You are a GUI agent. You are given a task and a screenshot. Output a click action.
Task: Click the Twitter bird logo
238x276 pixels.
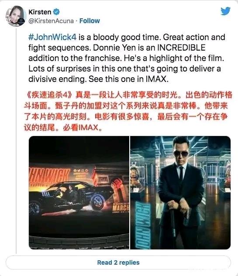225,11
